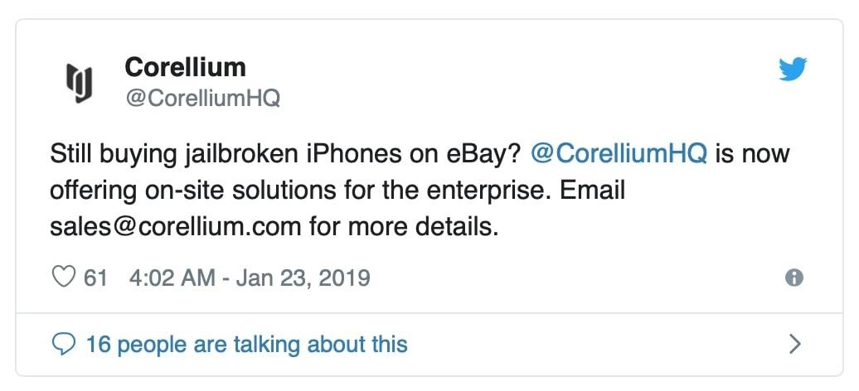Open the blue @CorelliumHQ mention in tweet
The image size is (859, 391).
coord(618,155)
